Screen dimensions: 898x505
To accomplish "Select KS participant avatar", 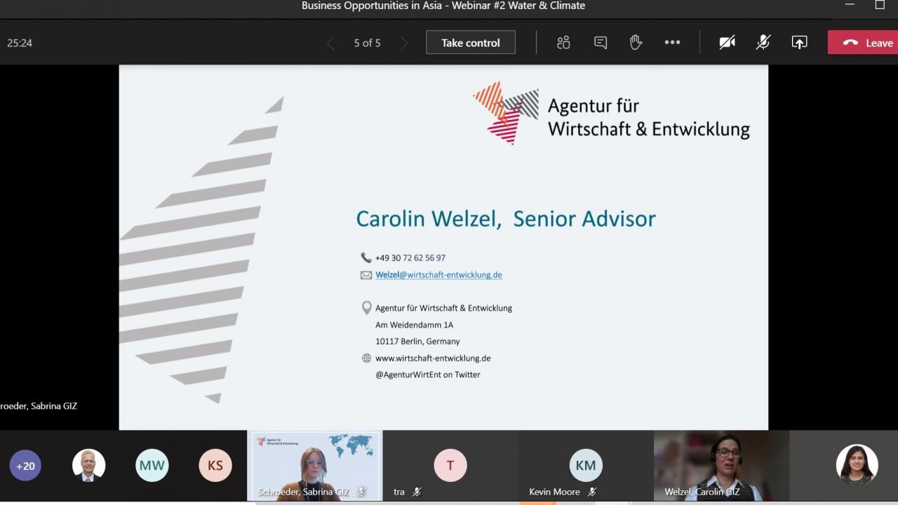I will pyautogui.click(x=215, y=465).
